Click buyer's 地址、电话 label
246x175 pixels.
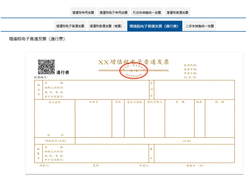(54, 92)
